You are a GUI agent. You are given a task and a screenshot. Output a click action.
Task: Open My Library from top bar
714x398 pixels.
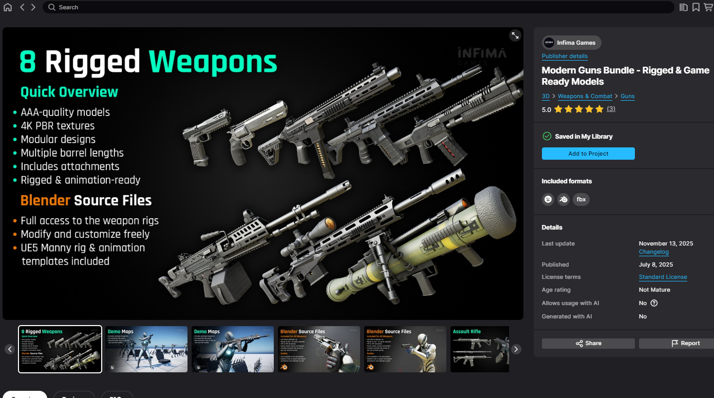coord(683,7)
